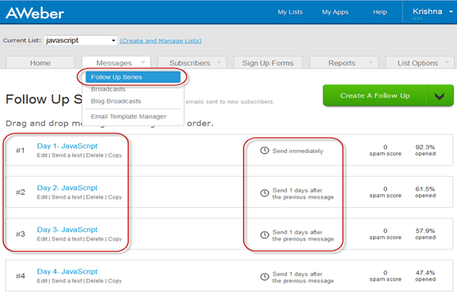
Task: Click Edit under Day 4- JavaScript
Action: click(42, 281)
